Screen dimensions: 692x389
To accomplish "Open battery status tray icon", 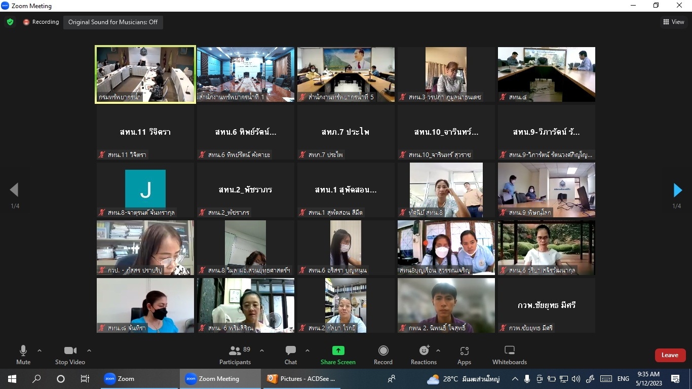I will pyautogui.click(x=552, y=379).
